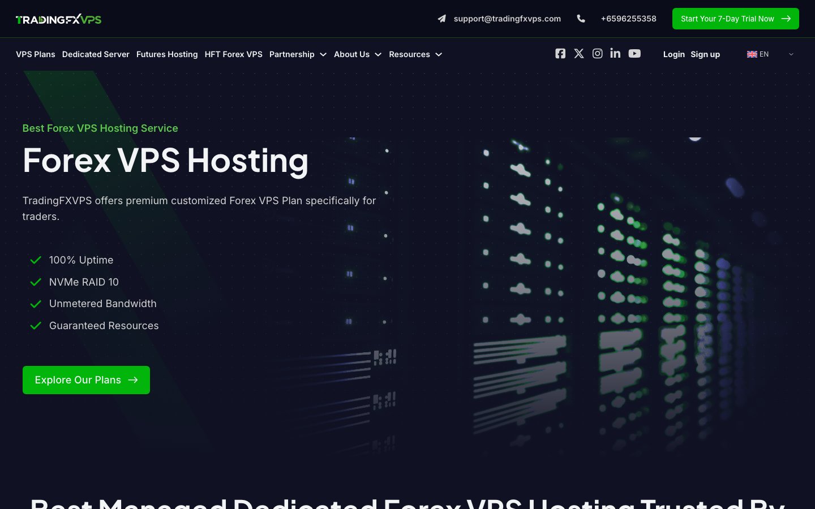Image resolution: width=815 pixels, height=509 pixels.
Task: Click the UK flag language icon
Action: pyautogui.click(x=752, y=54)
